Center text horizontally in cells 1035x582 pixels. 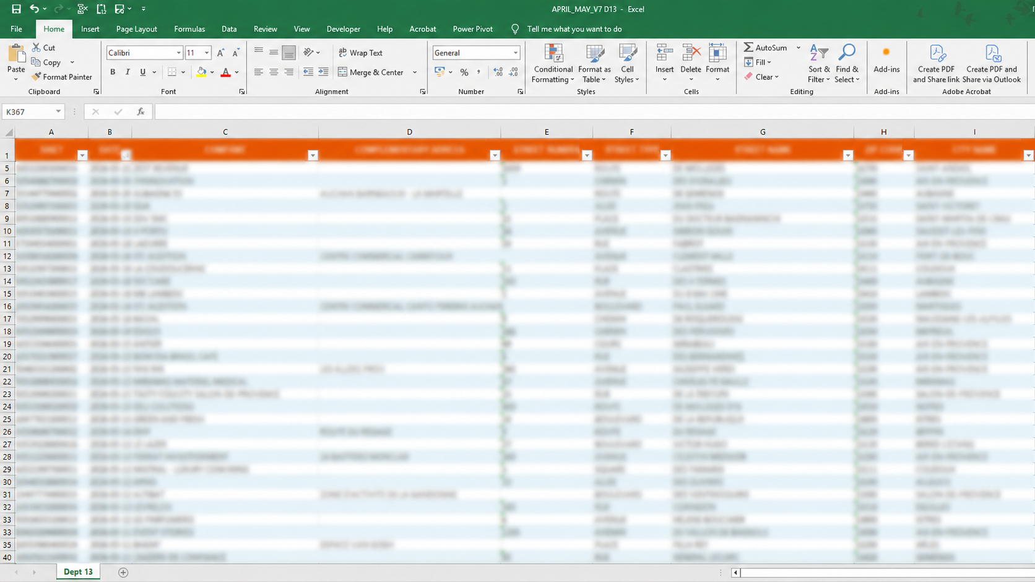[274, 72]
